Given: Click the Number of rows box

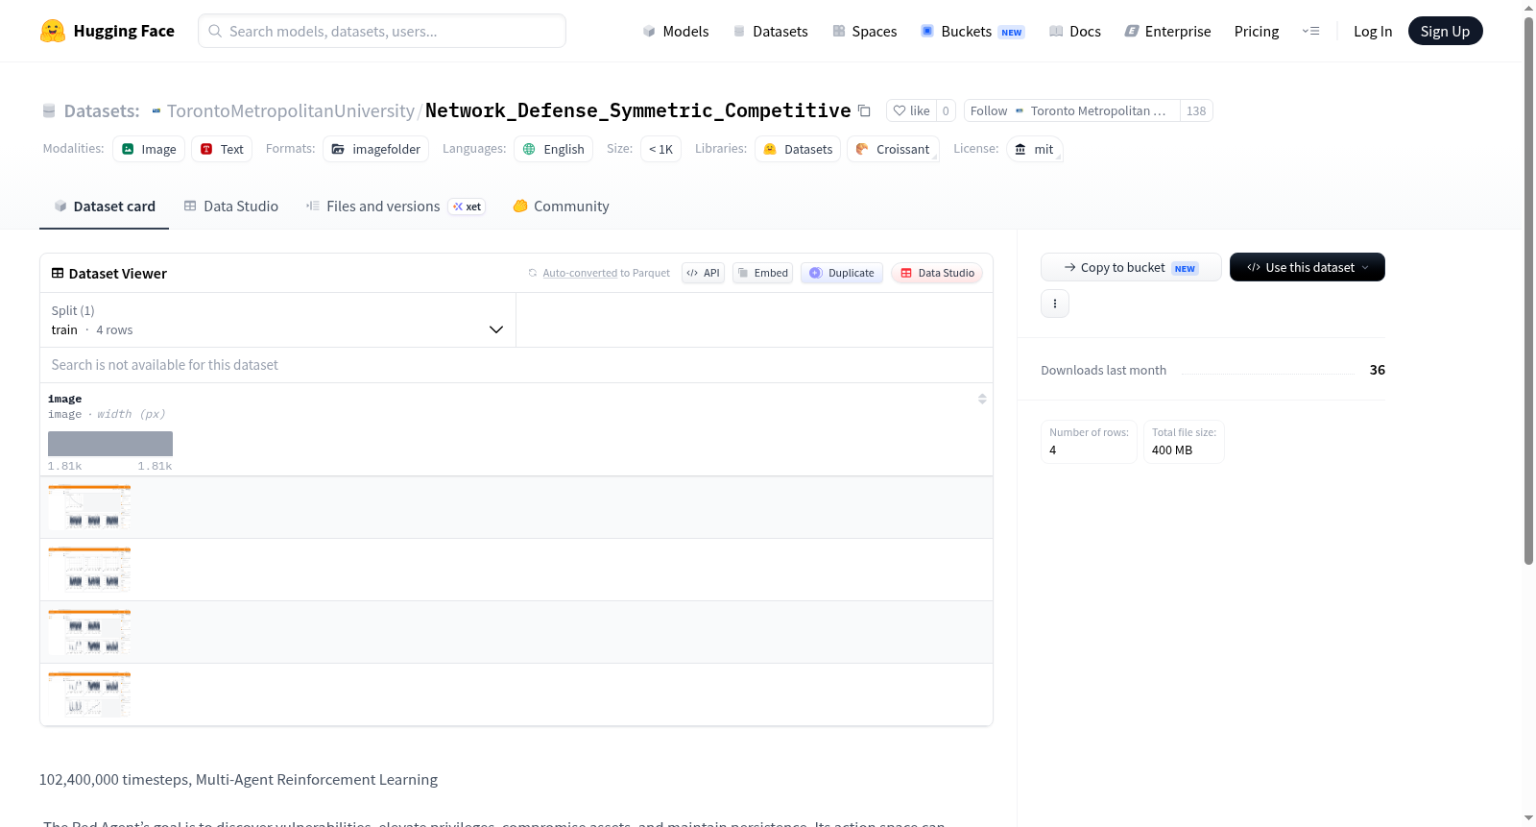Looking at the screenshot, I should tap(1090, 442).
